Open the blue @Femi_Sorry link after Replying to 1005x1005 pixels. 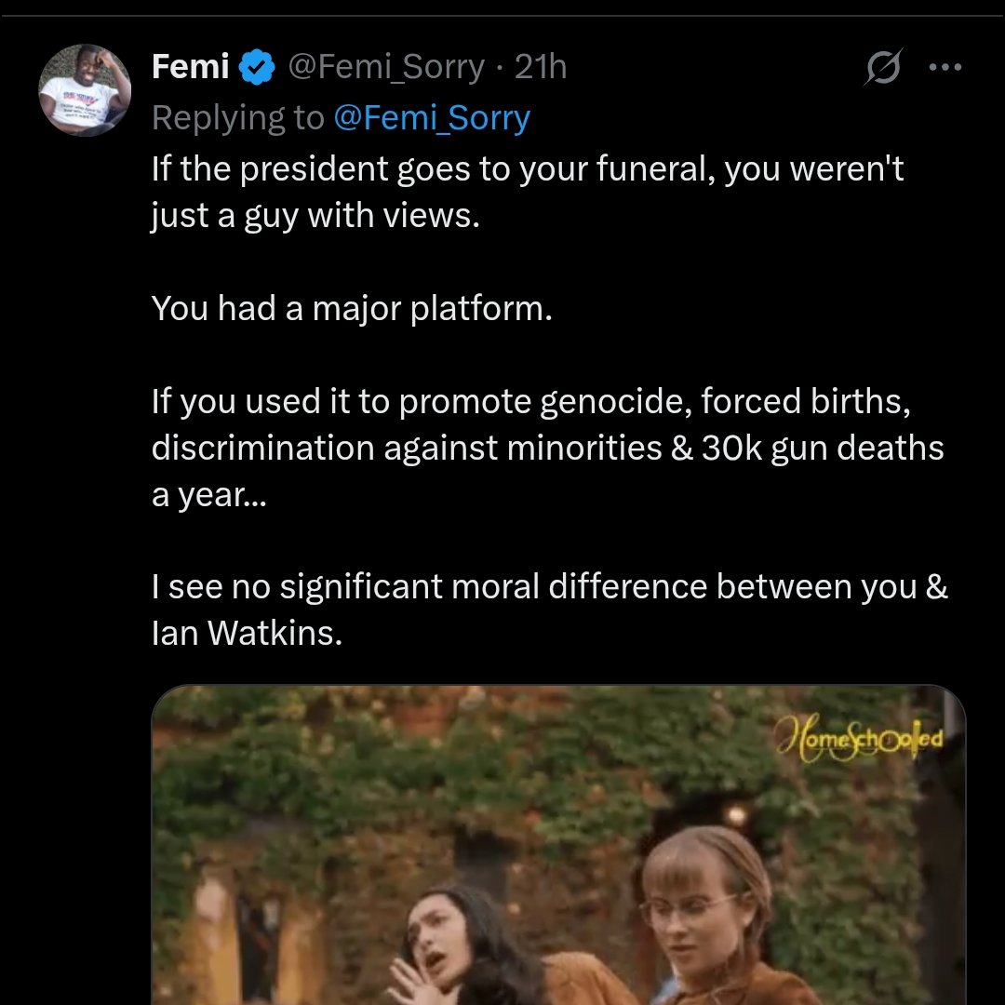[431, 118]
